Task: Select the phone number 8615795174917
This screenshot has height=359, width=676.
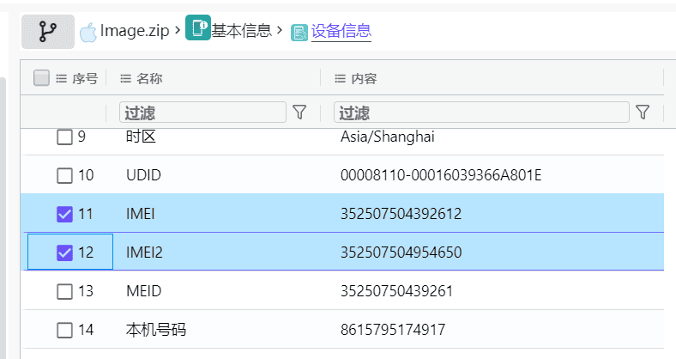Action: [x=393, y=330]
